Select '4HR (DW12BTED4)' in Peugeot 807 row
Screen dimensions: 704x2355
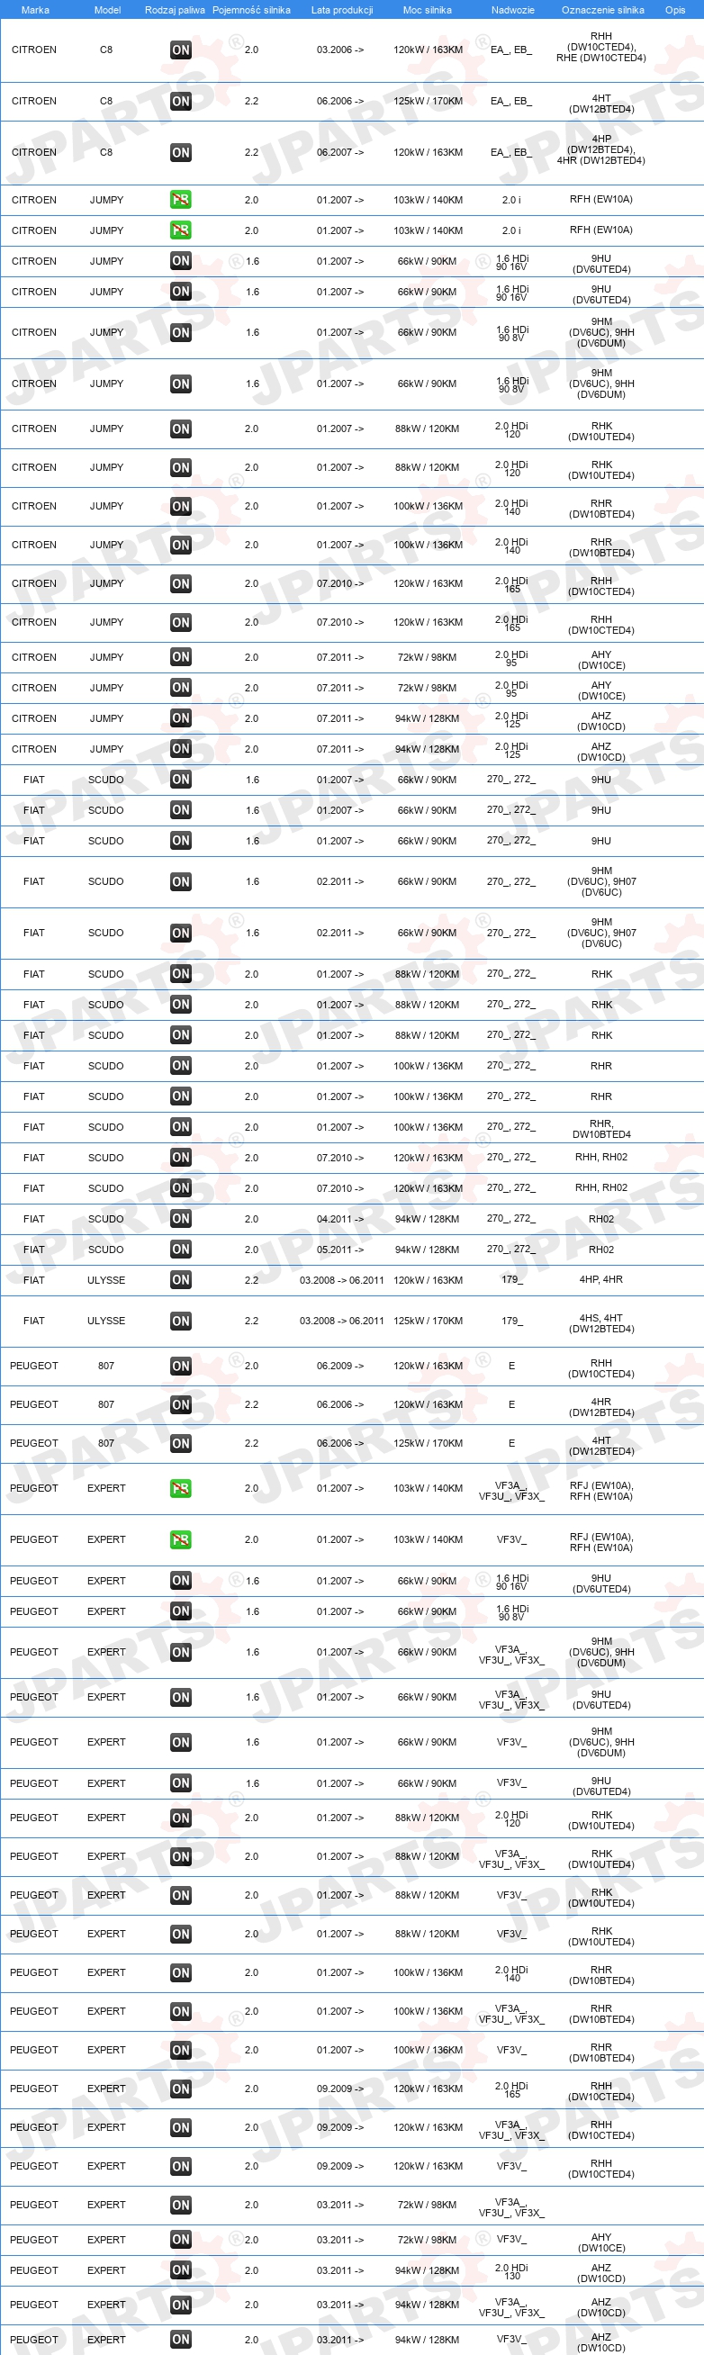(600, 1407)
